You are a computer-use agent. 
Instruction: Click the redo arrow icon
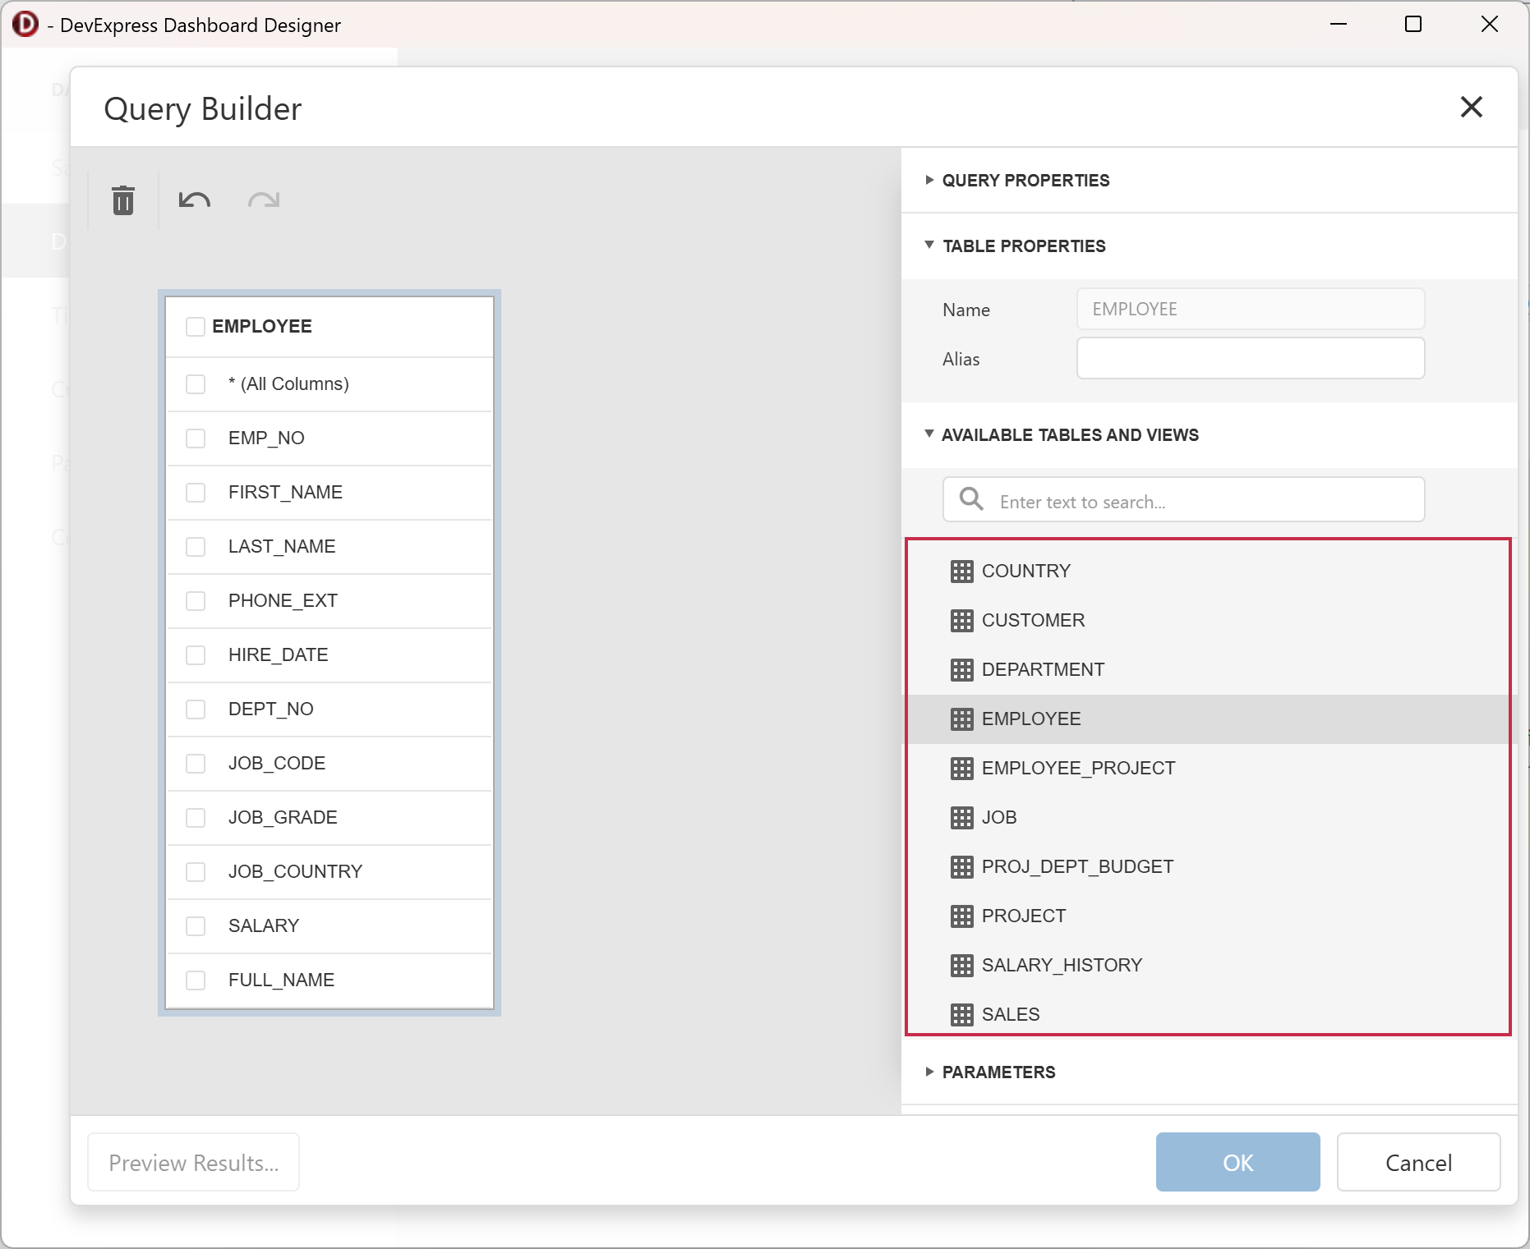tap(264, 200)
